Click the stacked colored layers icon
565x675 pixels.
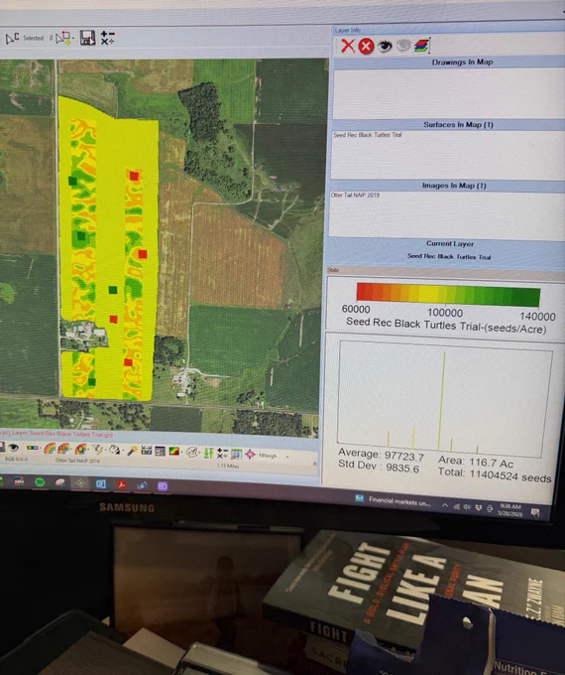pyautogui.click(x=422, y=46)
